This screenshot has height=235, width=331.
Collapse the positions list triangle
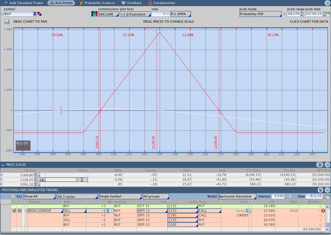(3, 197)
